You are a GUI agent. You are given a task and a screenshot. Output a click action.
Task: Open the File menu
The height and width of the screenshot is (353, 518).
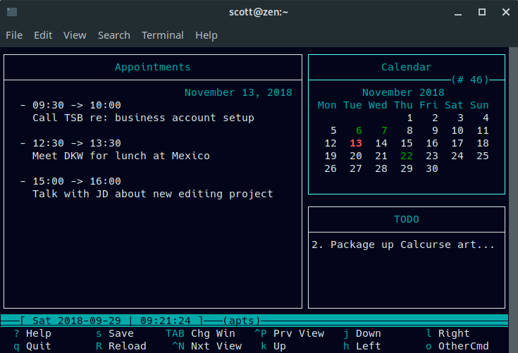[14, 35]
